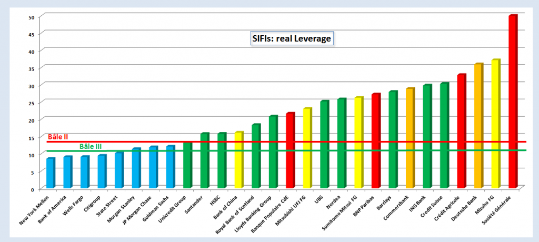Screen dimensions: 539x242
Task: Click the Credit Suisse axis label
Action: click(433, 208)
